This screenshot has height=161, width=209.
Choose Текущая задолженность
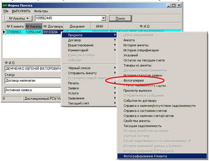pyautogui.click(x=162, y=126)
